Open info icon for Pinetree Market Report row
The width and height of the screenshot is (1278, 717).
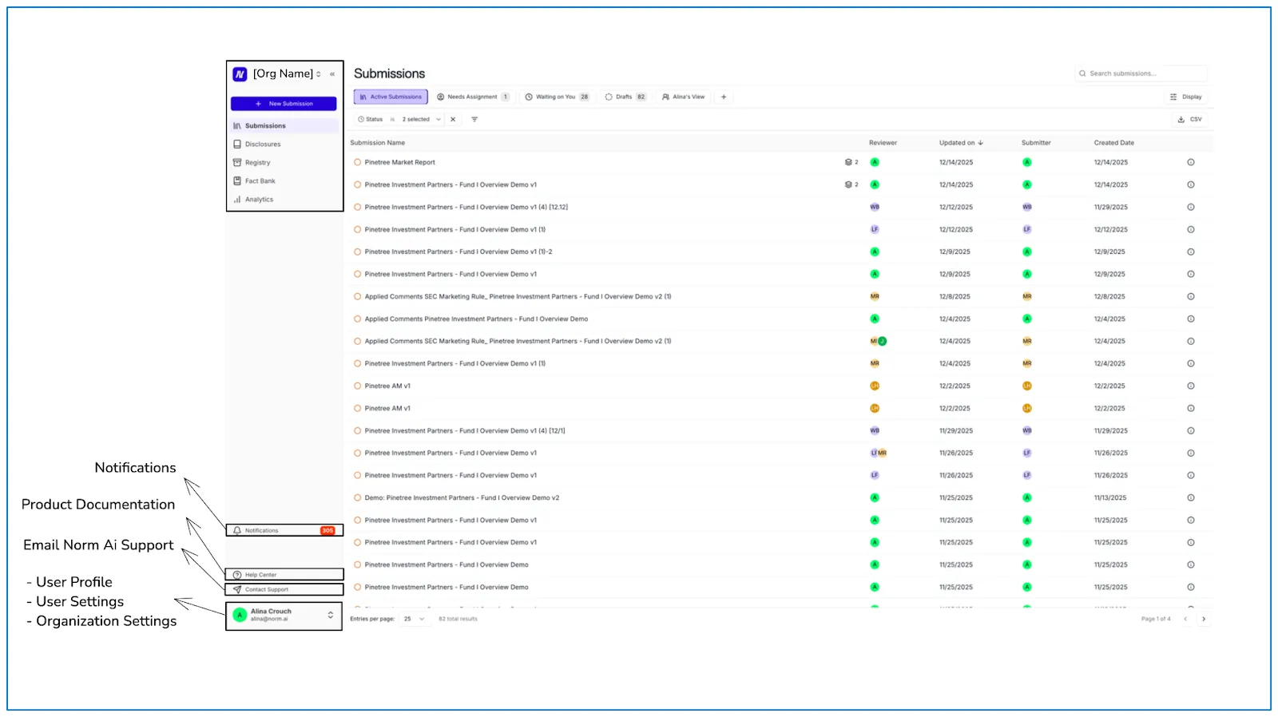(1191, 162)
